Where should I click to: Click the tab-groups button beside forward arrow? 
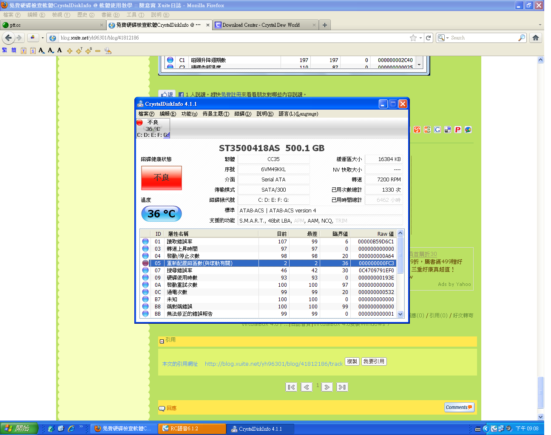tap(33, 38)
